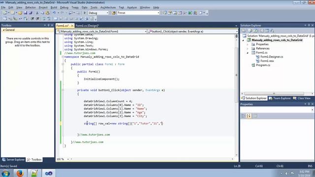
Task: Click the View Code icon in Solution Explorer
Action: pyautogui.click(x=262, y=30)
